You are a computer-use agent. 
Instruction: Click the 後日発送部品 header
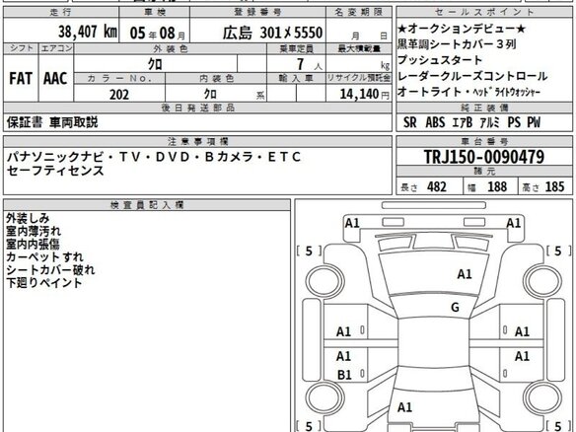click(x=197, y=108)
